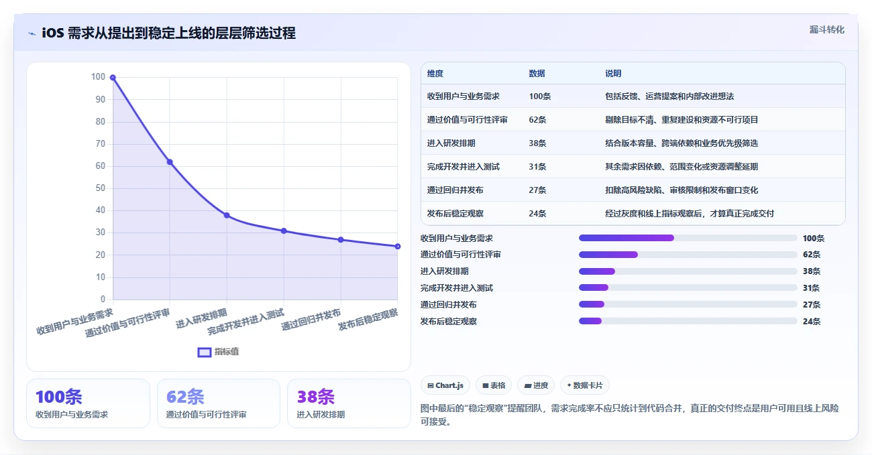Click the 27条 value beside progress bar

point(811,304)
